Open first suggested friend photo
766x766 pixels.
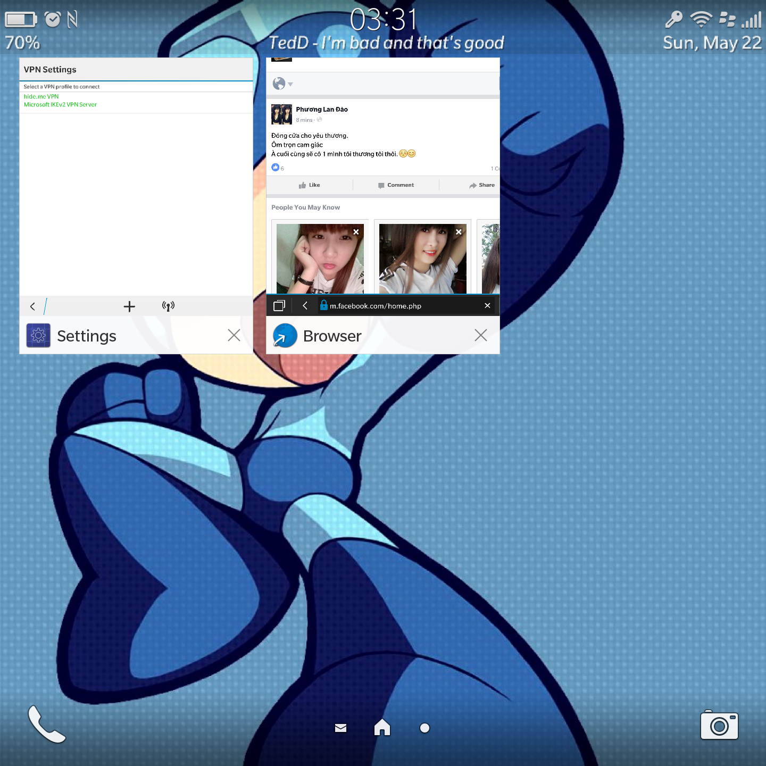320,259
